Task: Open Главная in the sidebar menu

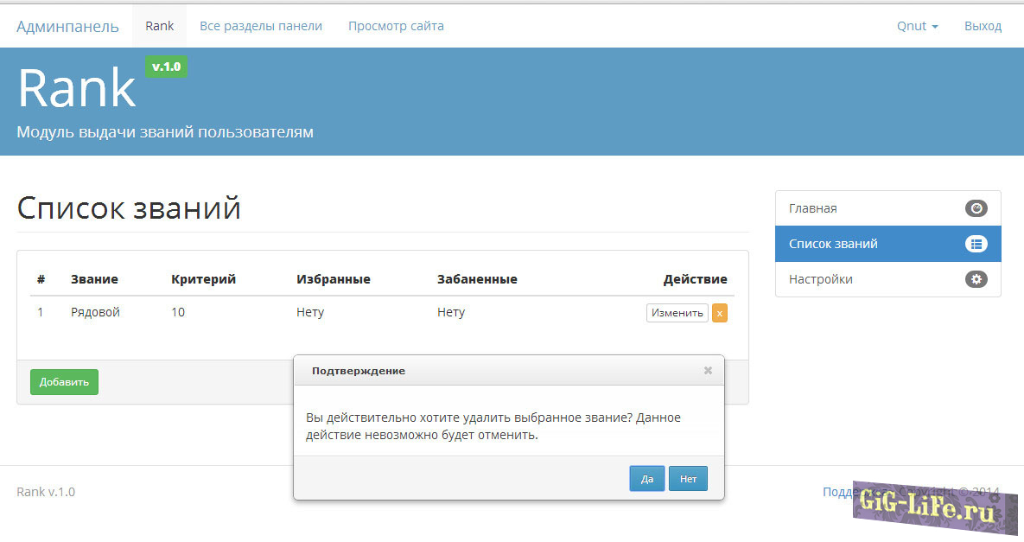Action: (812, 208)
